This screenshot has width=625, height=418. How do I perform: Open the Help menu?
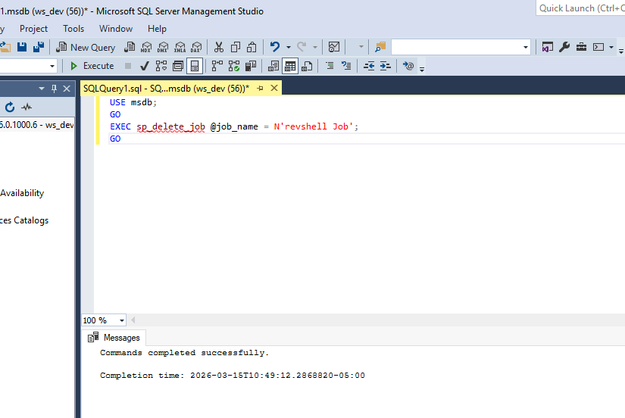157,29
